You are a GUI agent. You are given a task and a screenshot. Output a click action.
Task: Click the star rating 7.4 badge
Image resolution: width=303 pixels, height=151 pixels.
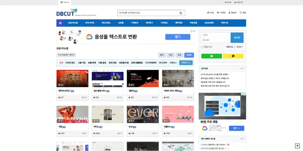pos(96,121)
